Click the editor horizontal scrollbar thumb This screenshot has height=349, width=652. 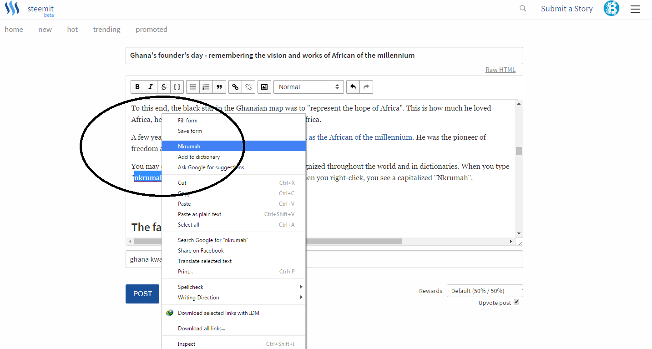coord(268,241)
